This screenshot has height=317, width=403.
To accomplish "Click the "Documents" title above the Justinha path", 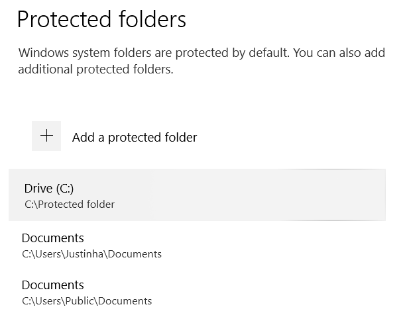I will pos(53,238).
